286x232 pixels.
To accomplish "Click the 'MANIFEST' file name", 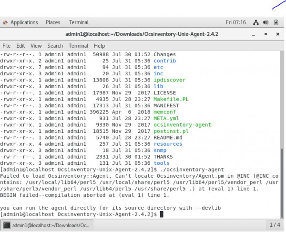I will click(x=166, y=106).
